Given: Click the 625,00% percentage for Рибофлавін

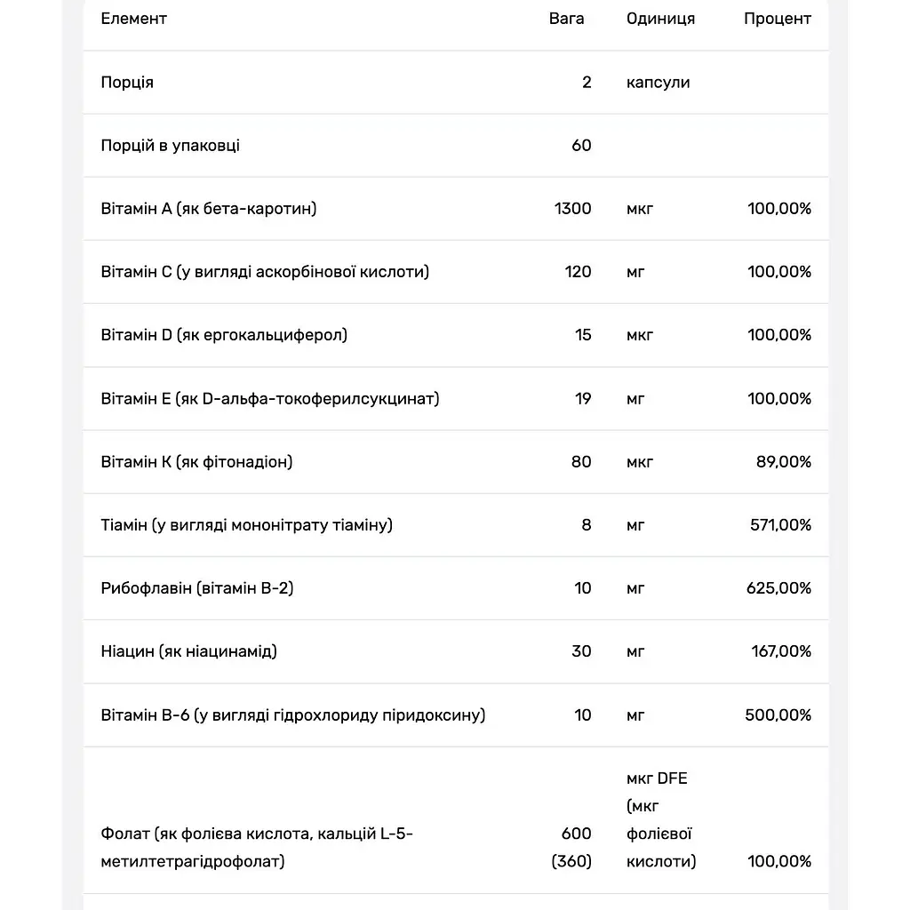Looking at the screenshot, I should point(778,588).
